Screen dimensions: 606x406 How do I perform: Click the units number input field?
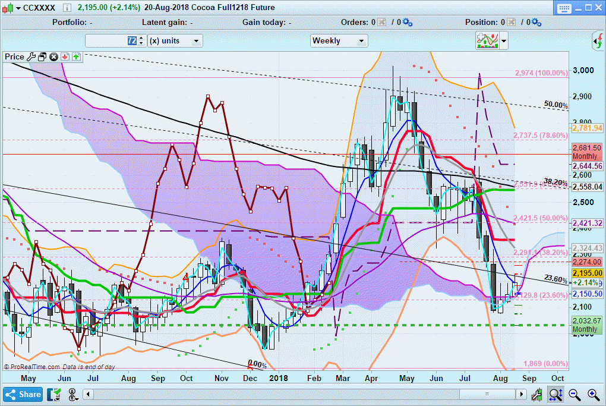coord(111,40)
